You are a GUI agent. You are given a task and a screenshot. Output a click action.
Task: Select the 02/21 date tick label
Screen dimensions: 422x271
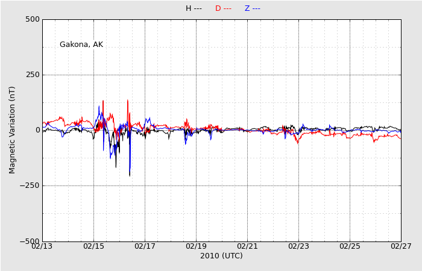coord(247,246)
